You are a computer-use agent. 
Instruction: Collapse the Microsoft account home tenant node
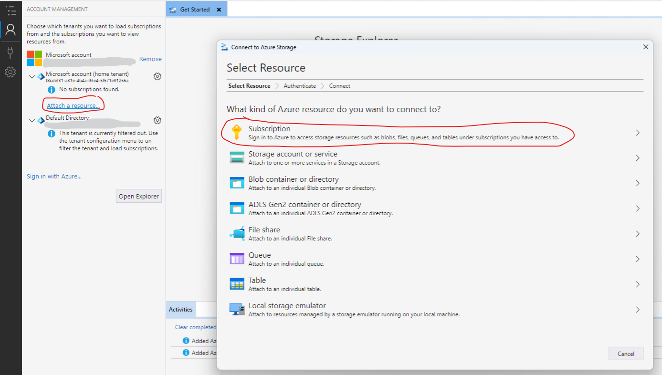pos(32,76)
